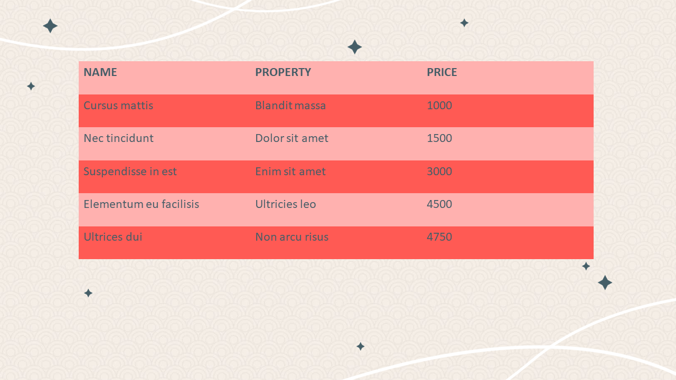676x380 pixels.
Task: Select the Ultrices dui cell
Action: click(113, 237)
